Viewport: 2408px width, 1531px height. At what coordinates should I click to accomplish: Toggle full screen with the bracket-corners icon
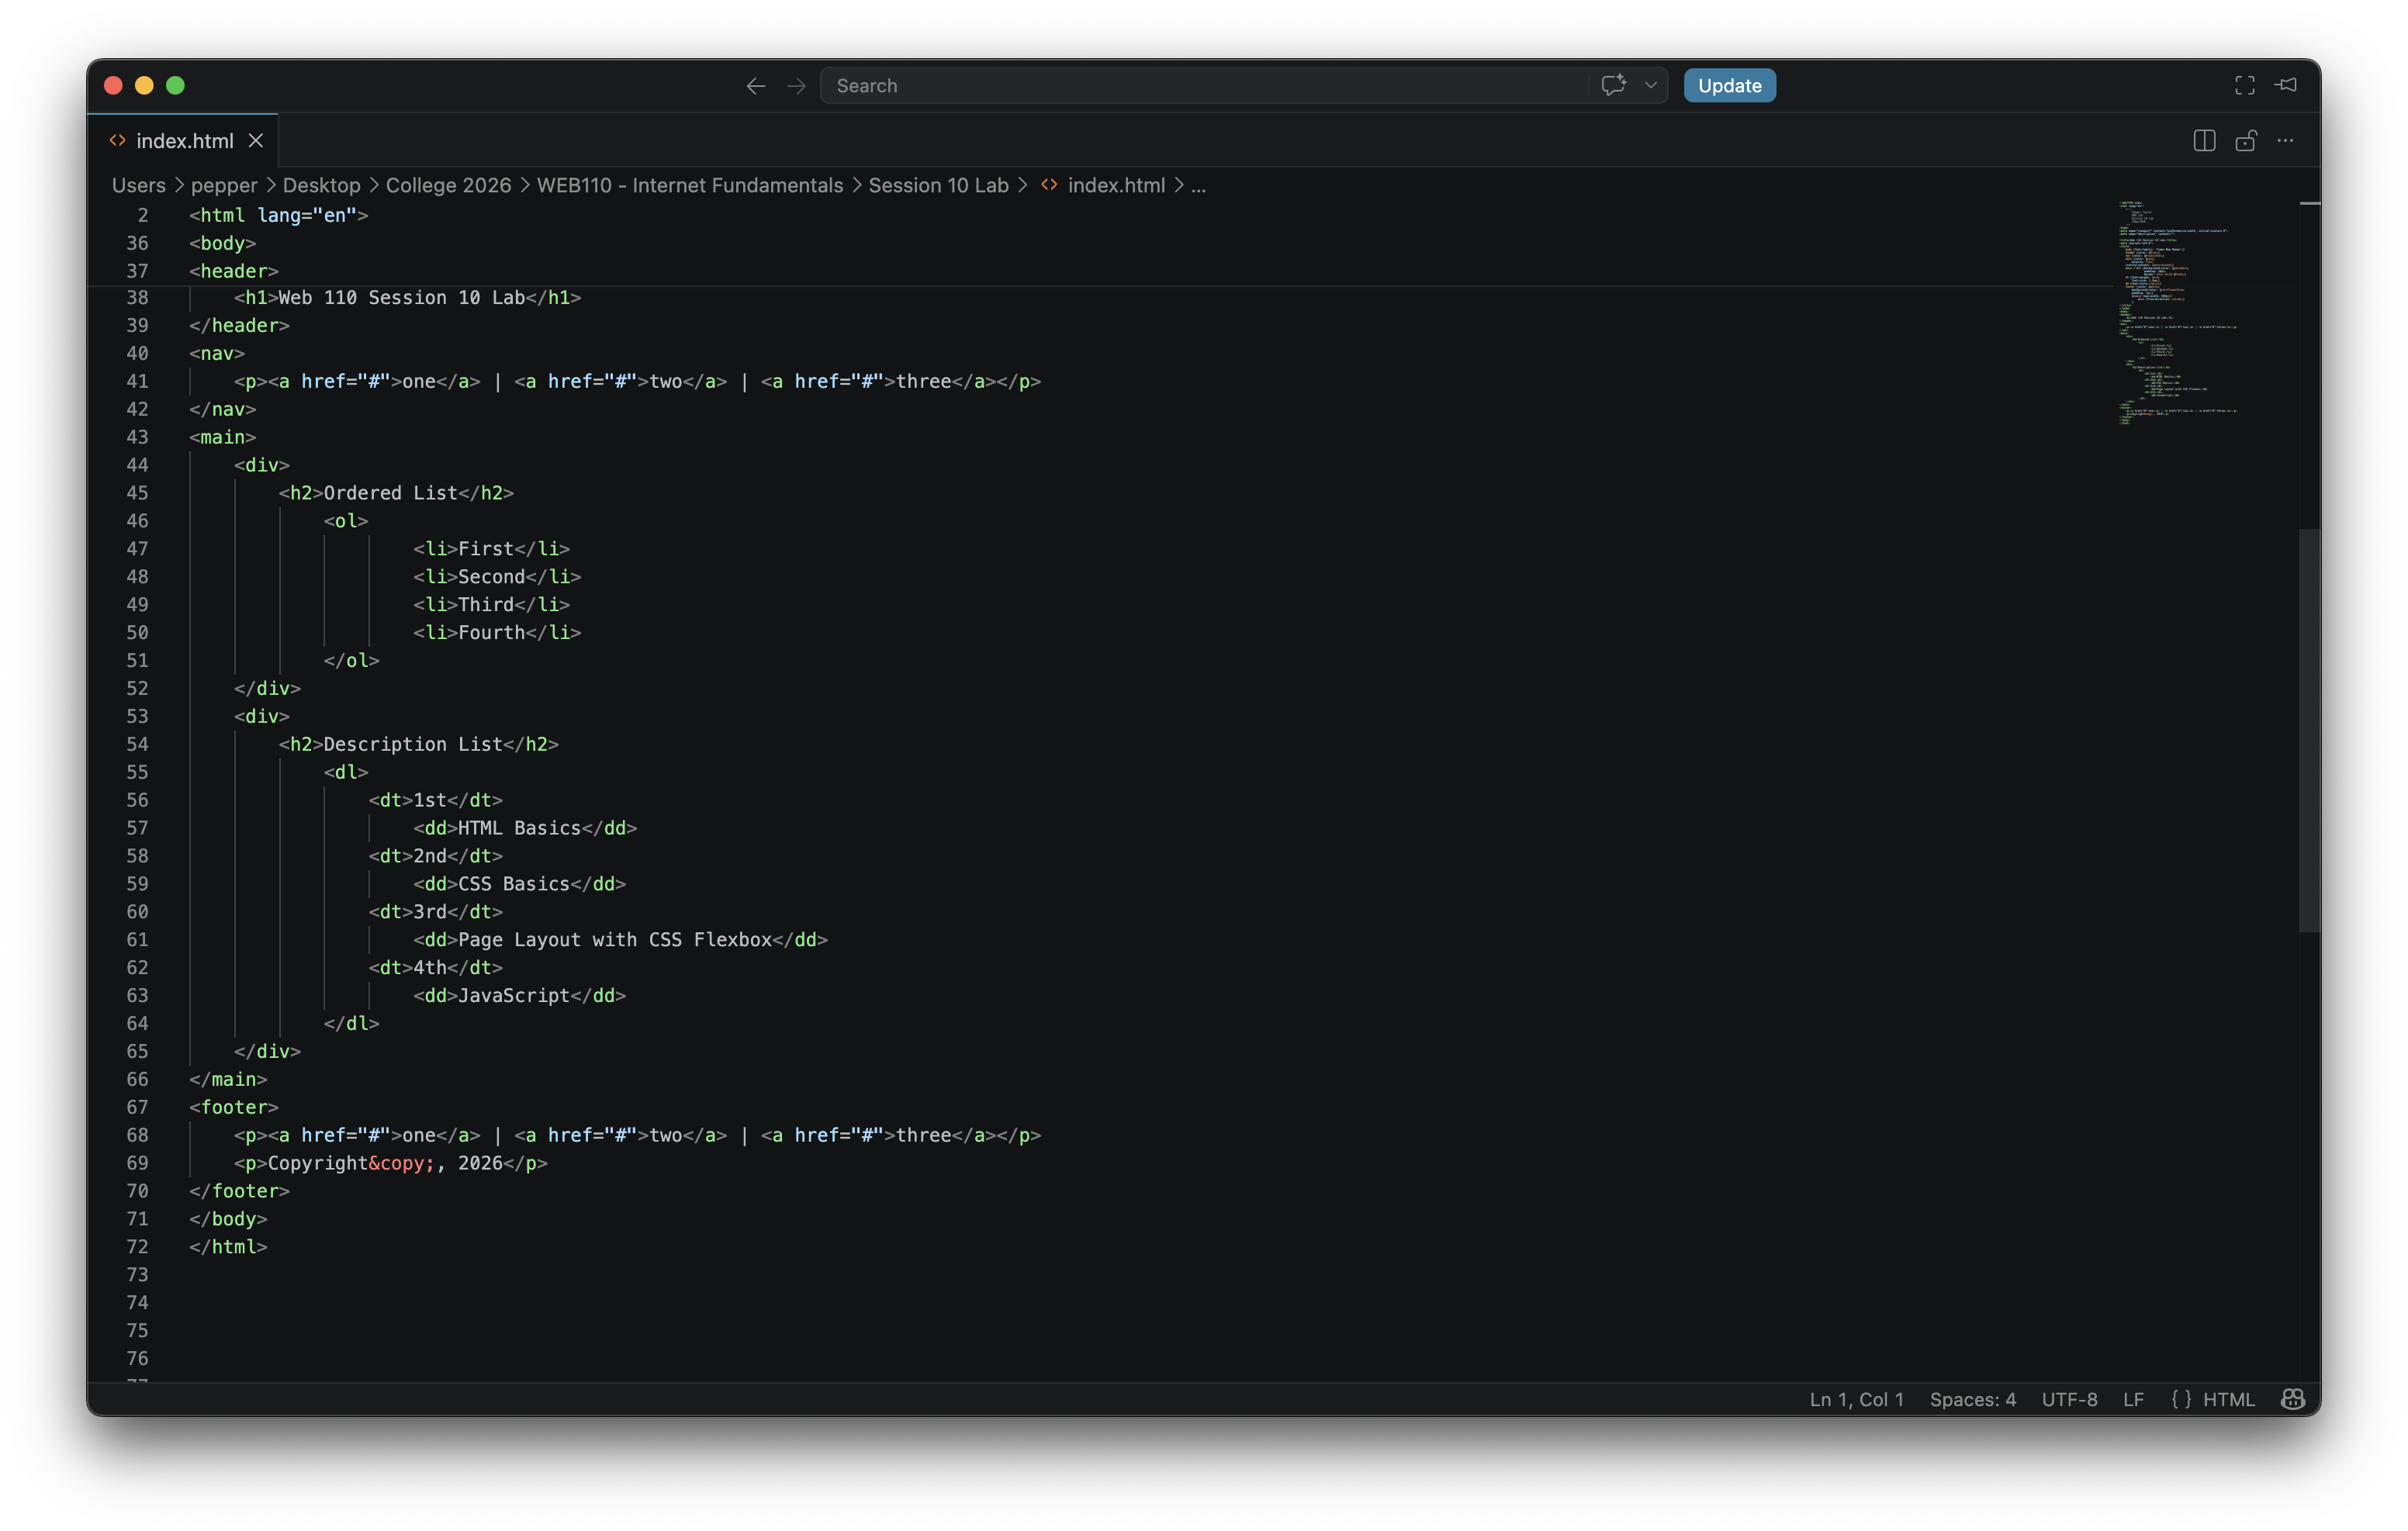click(x=2245, y=86)
